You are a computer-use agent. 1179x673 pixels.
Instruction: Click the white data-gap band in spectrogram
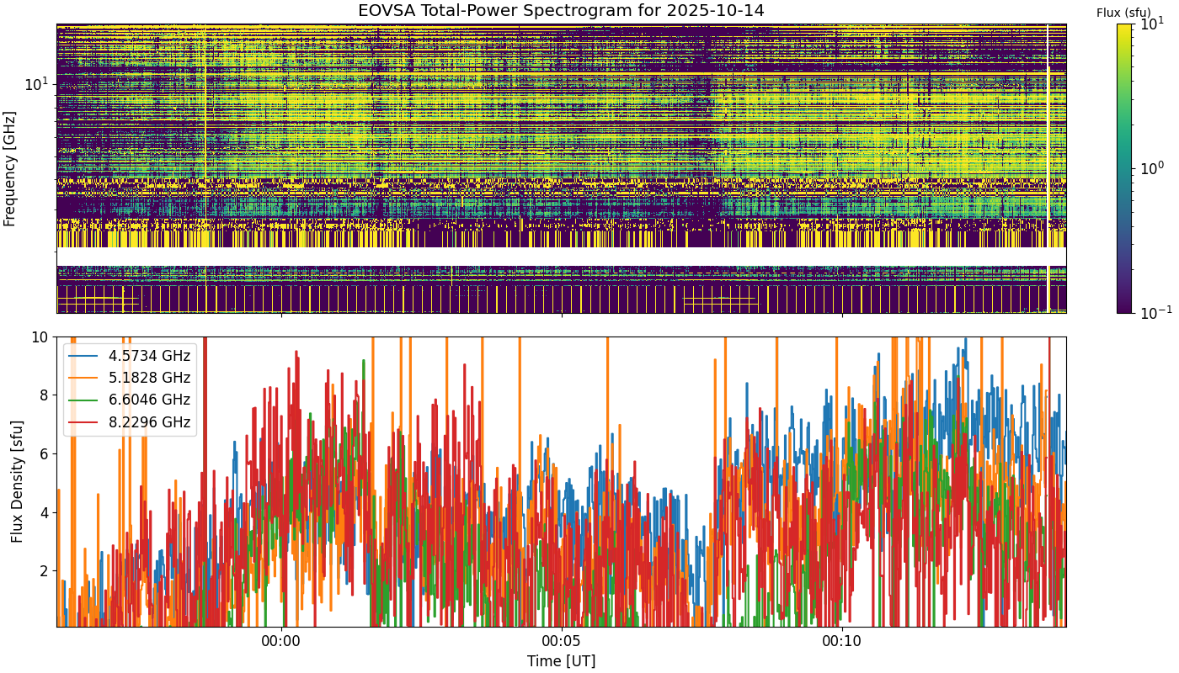click(561, 256)
